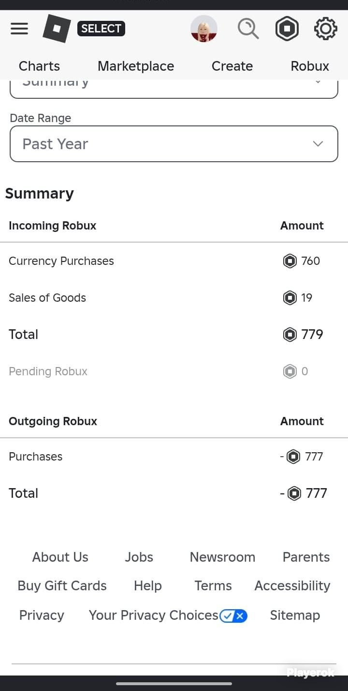Open the search magnifier icon

pyautogui.click(x=248, y=29)
